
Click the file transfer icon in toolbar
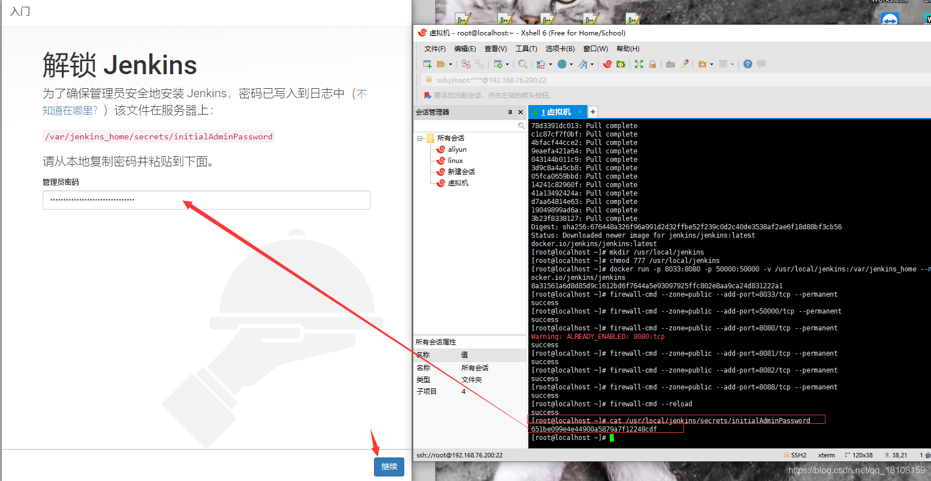pos(541,64)
